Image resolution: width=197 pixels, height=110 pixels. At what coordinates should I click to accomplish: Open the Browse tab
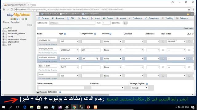pos(43,18)
